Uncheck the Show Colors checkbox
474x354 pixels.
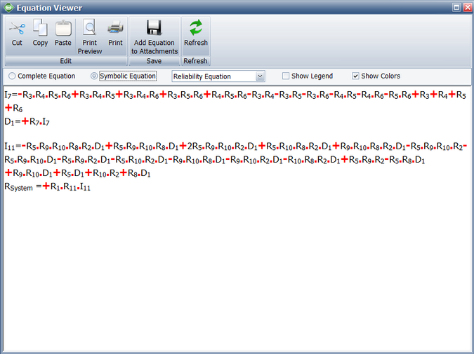pyautogui.click(x=355, y=76)
